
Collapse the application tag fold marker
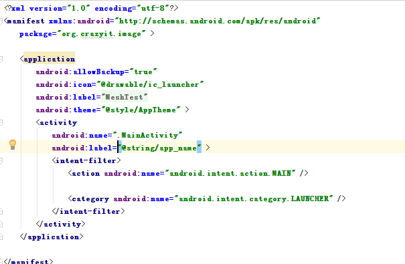click(x=1, y=59)
